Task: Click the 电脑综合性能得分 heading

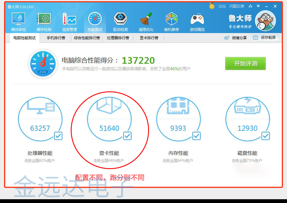Action: coord(90,60)
